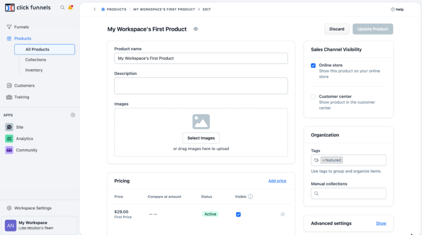Toggle product preview eye icon
This screenshot has width=422, height=235.
196,29
